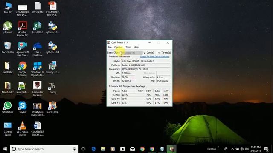Launch Google Chrome from desktop
Viewport: 273px width, 153px height.
coord(23,69)
